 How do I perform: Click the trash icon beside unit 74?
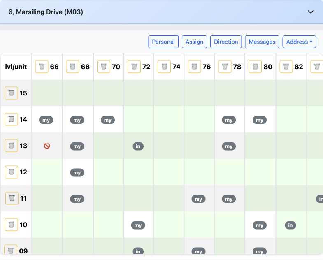pos(164,67)
